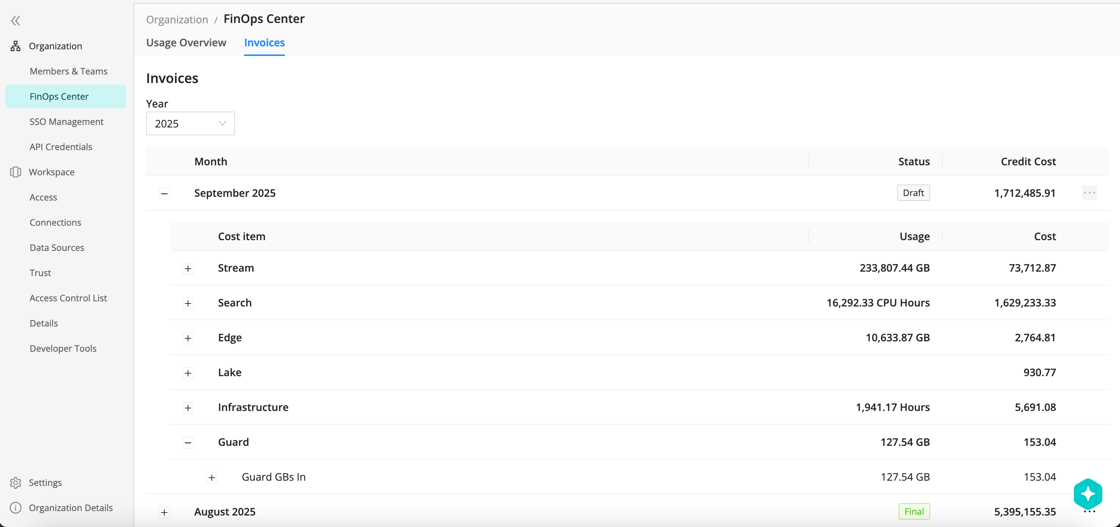Click the Organization hierarchy icon
1120x527 pixels.
tap(16, 46)
